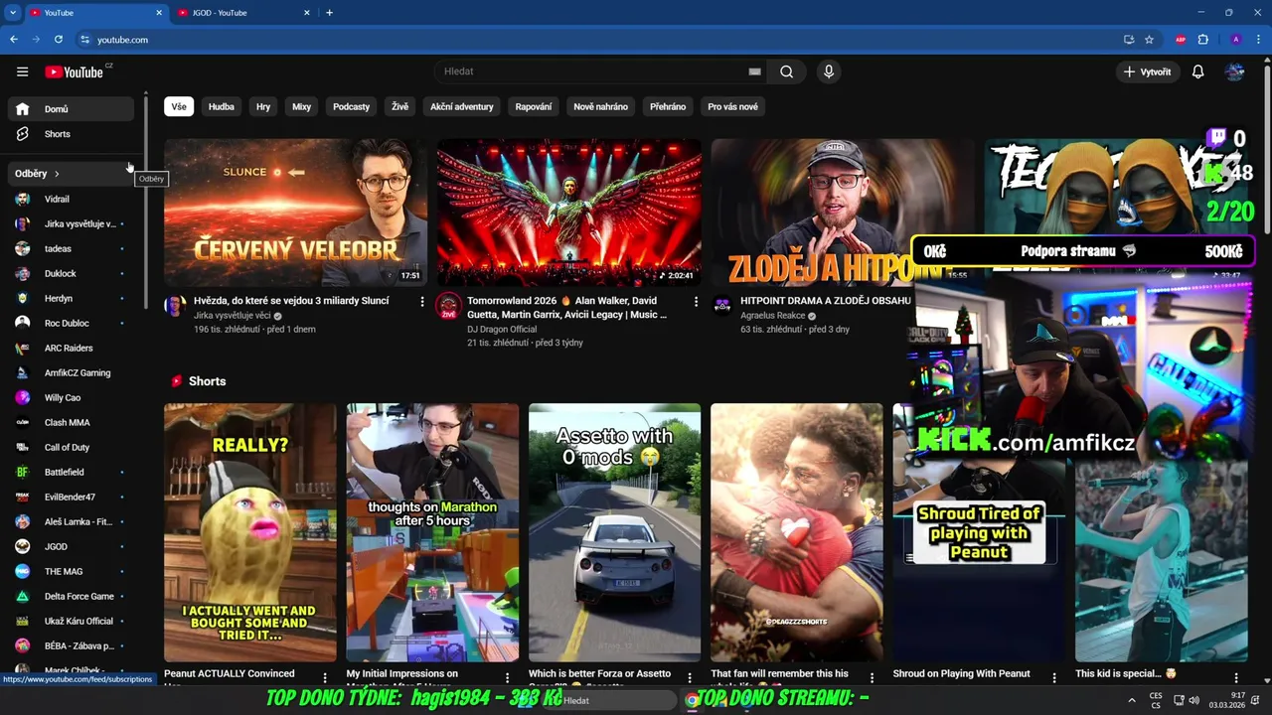Screen dimensions: 1272x715
Task: Click the search magnifier button
Action: point(786,71)
